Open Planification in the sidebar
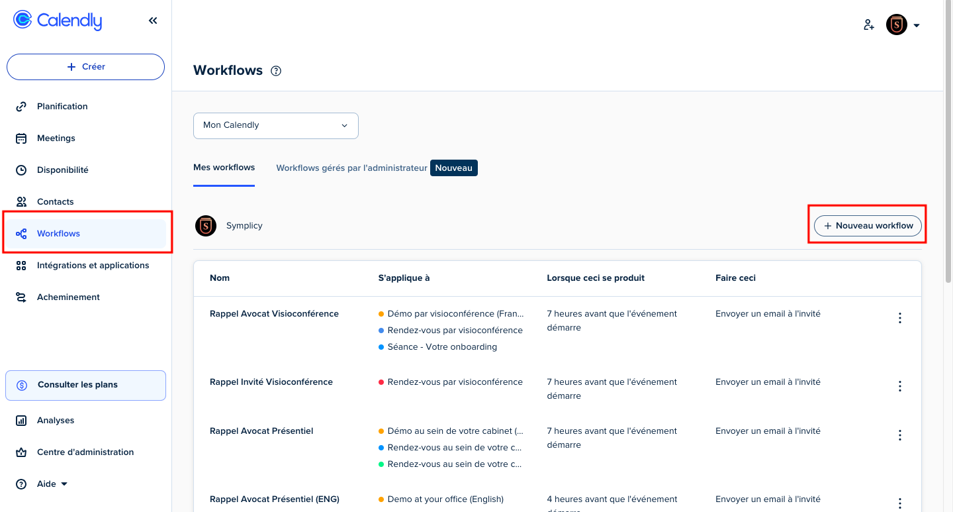The height and width of the screenshot is (512, 953). point(62,107)
